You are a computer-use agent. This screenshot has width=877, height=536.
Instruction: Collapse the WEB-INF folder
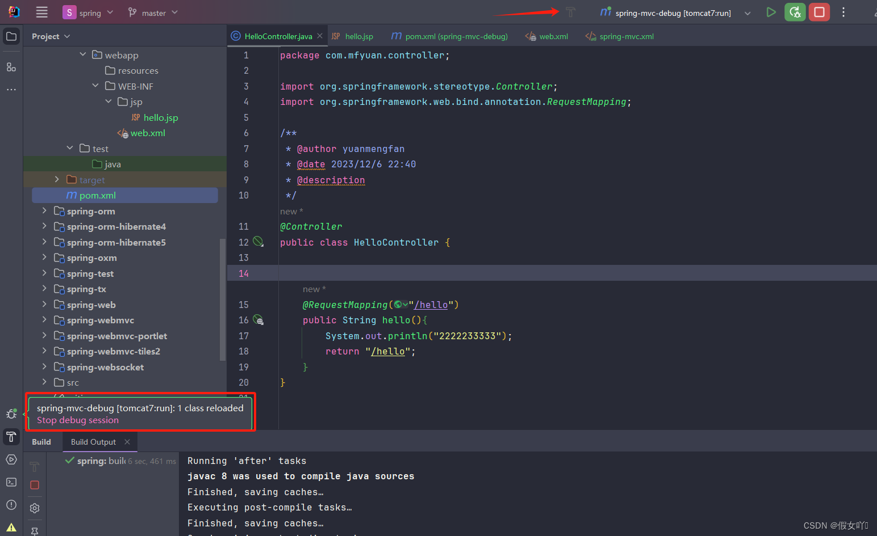pyautogui.click(x=95, y=86)
